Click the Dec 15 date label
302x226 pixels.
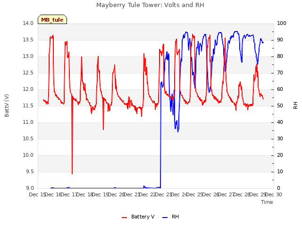[x=37, y=195]
